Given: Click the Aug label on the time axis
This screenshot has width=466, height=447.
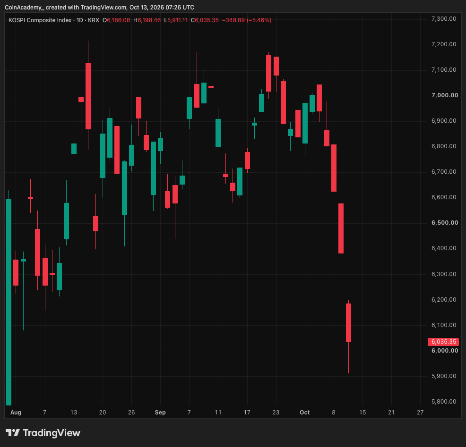Looking at the screenshot, I should click(x=16, y=412).
